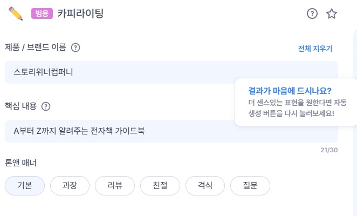Open help for 제품 / 브랜드 이름
This screenshot has height=216, width=357.
(75, 48)
